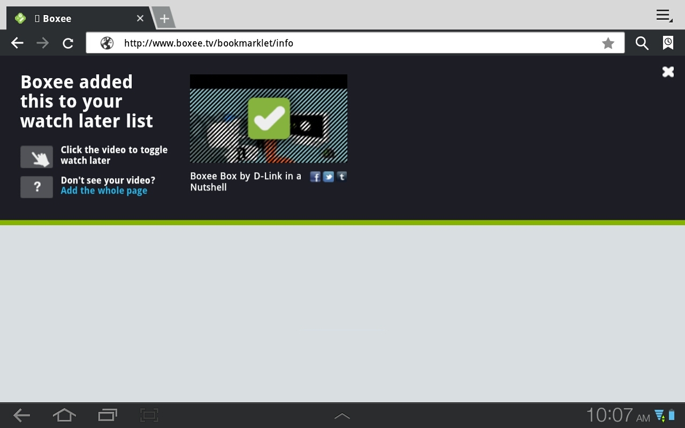Click the URL address field
This screenshot has height=428, width=685.
click(x=355, y=43)
